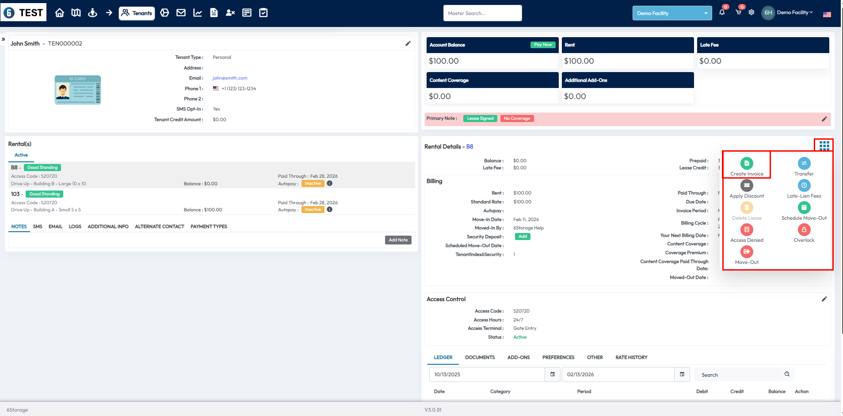This screenshot has width=843, height=416.
Task: Open the ledger start date calendar picker
Action: click(553, 374)
